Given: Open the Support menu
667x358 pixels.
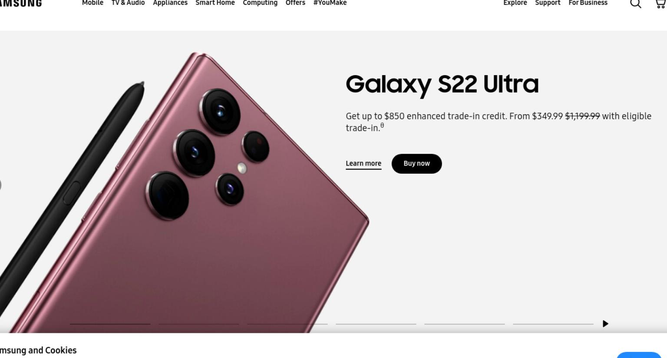Looking at the screenshot, I should tap(548, 3).
